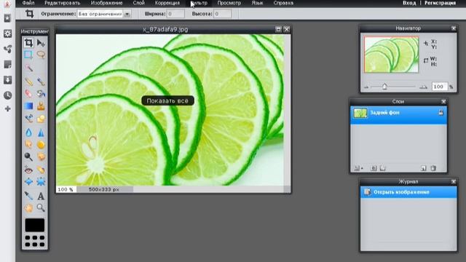Screen dimensions: 466x262
Task: Open the Язык menu
Action: pyautogui.click(x=257, y=3)
